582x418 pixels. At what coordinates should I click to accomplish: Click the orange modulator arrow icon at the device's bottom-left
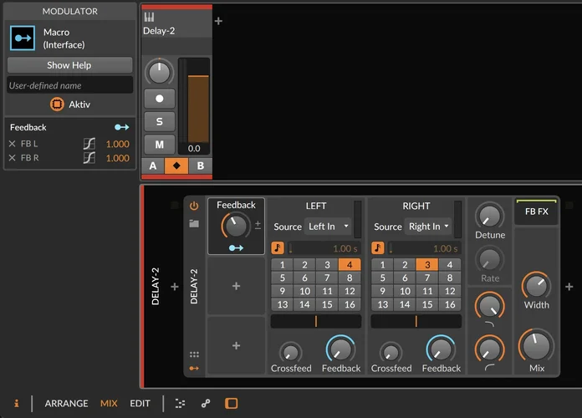tap(194, 368)
